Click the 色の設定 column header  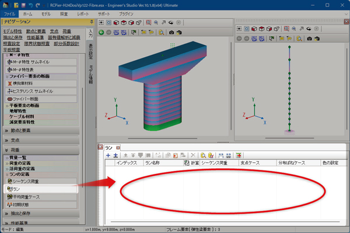(330, 163)
